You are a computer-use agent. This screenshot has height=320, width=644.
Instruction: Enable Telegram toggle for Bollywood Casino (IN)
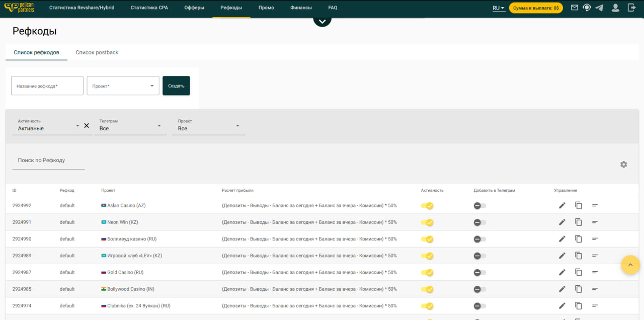click(479, 289)
